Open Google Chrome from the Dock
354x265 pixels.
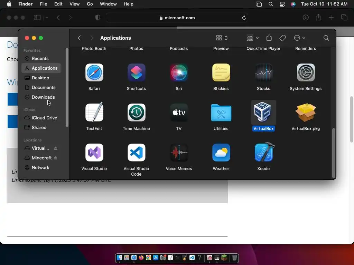(x=148, y=257)
